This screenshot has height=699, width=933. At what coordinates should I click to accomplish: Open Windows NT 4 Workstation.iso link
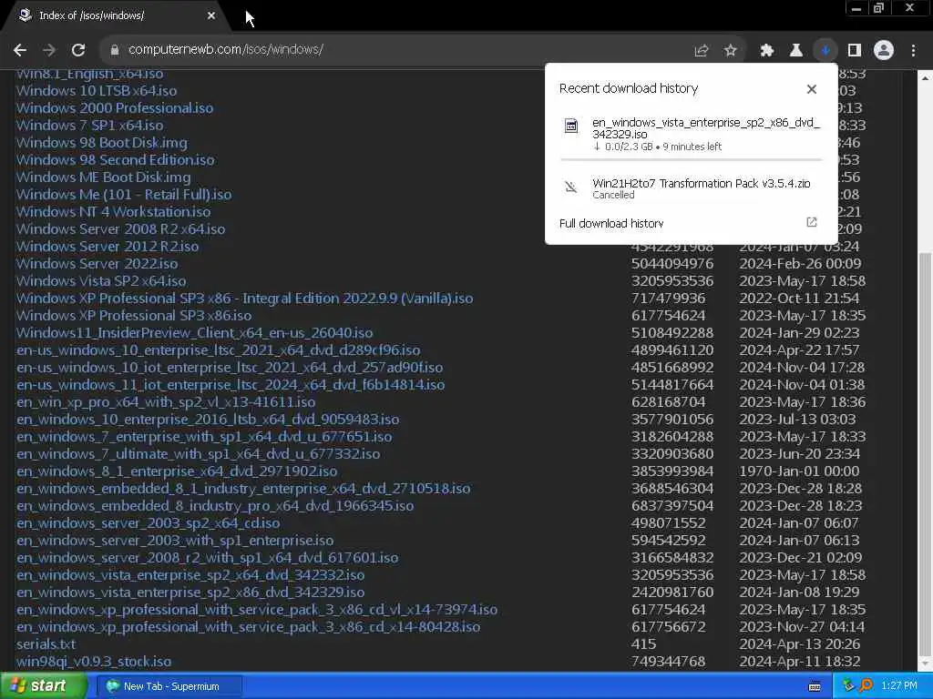(114, 211)
